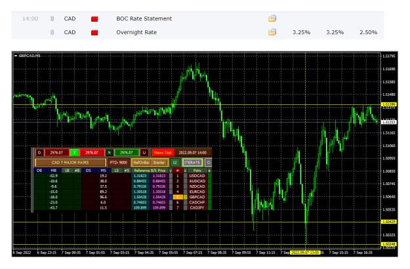This screenshot has width=410, height=269.
Task: Click the Pairs column header
Action: click(x=197, y=171)
